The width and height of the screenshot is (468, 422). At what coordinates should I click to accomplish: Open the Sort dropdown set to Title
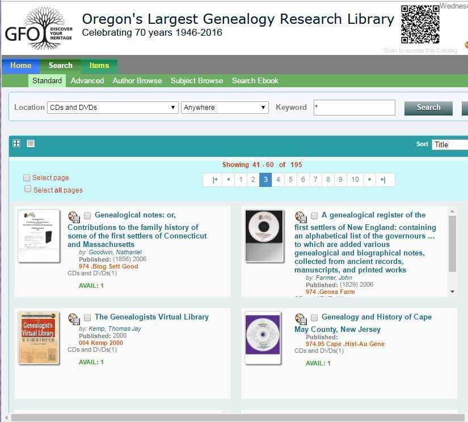[x=450, y=144]
